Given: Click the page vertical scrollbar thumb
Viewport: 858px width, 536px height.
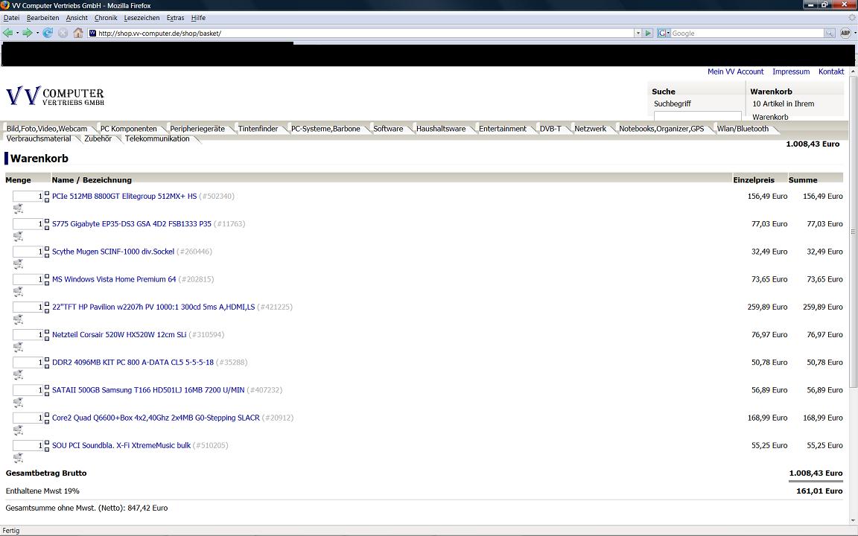Looking at the screenshot, I should [x=853, y=232].
